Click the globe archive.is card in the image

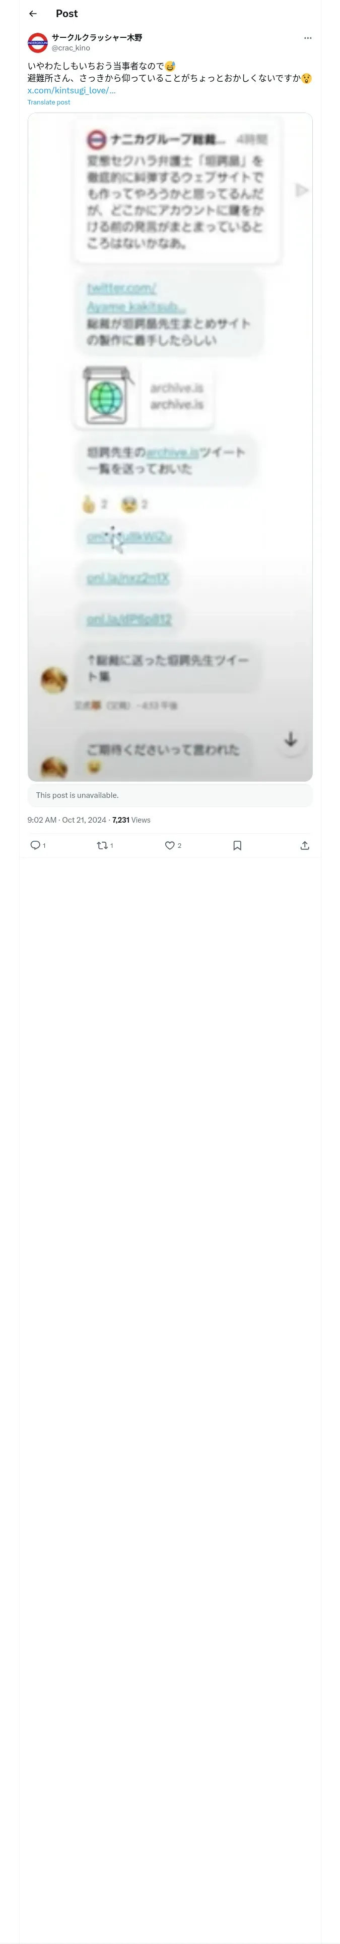tap(144, 396)
